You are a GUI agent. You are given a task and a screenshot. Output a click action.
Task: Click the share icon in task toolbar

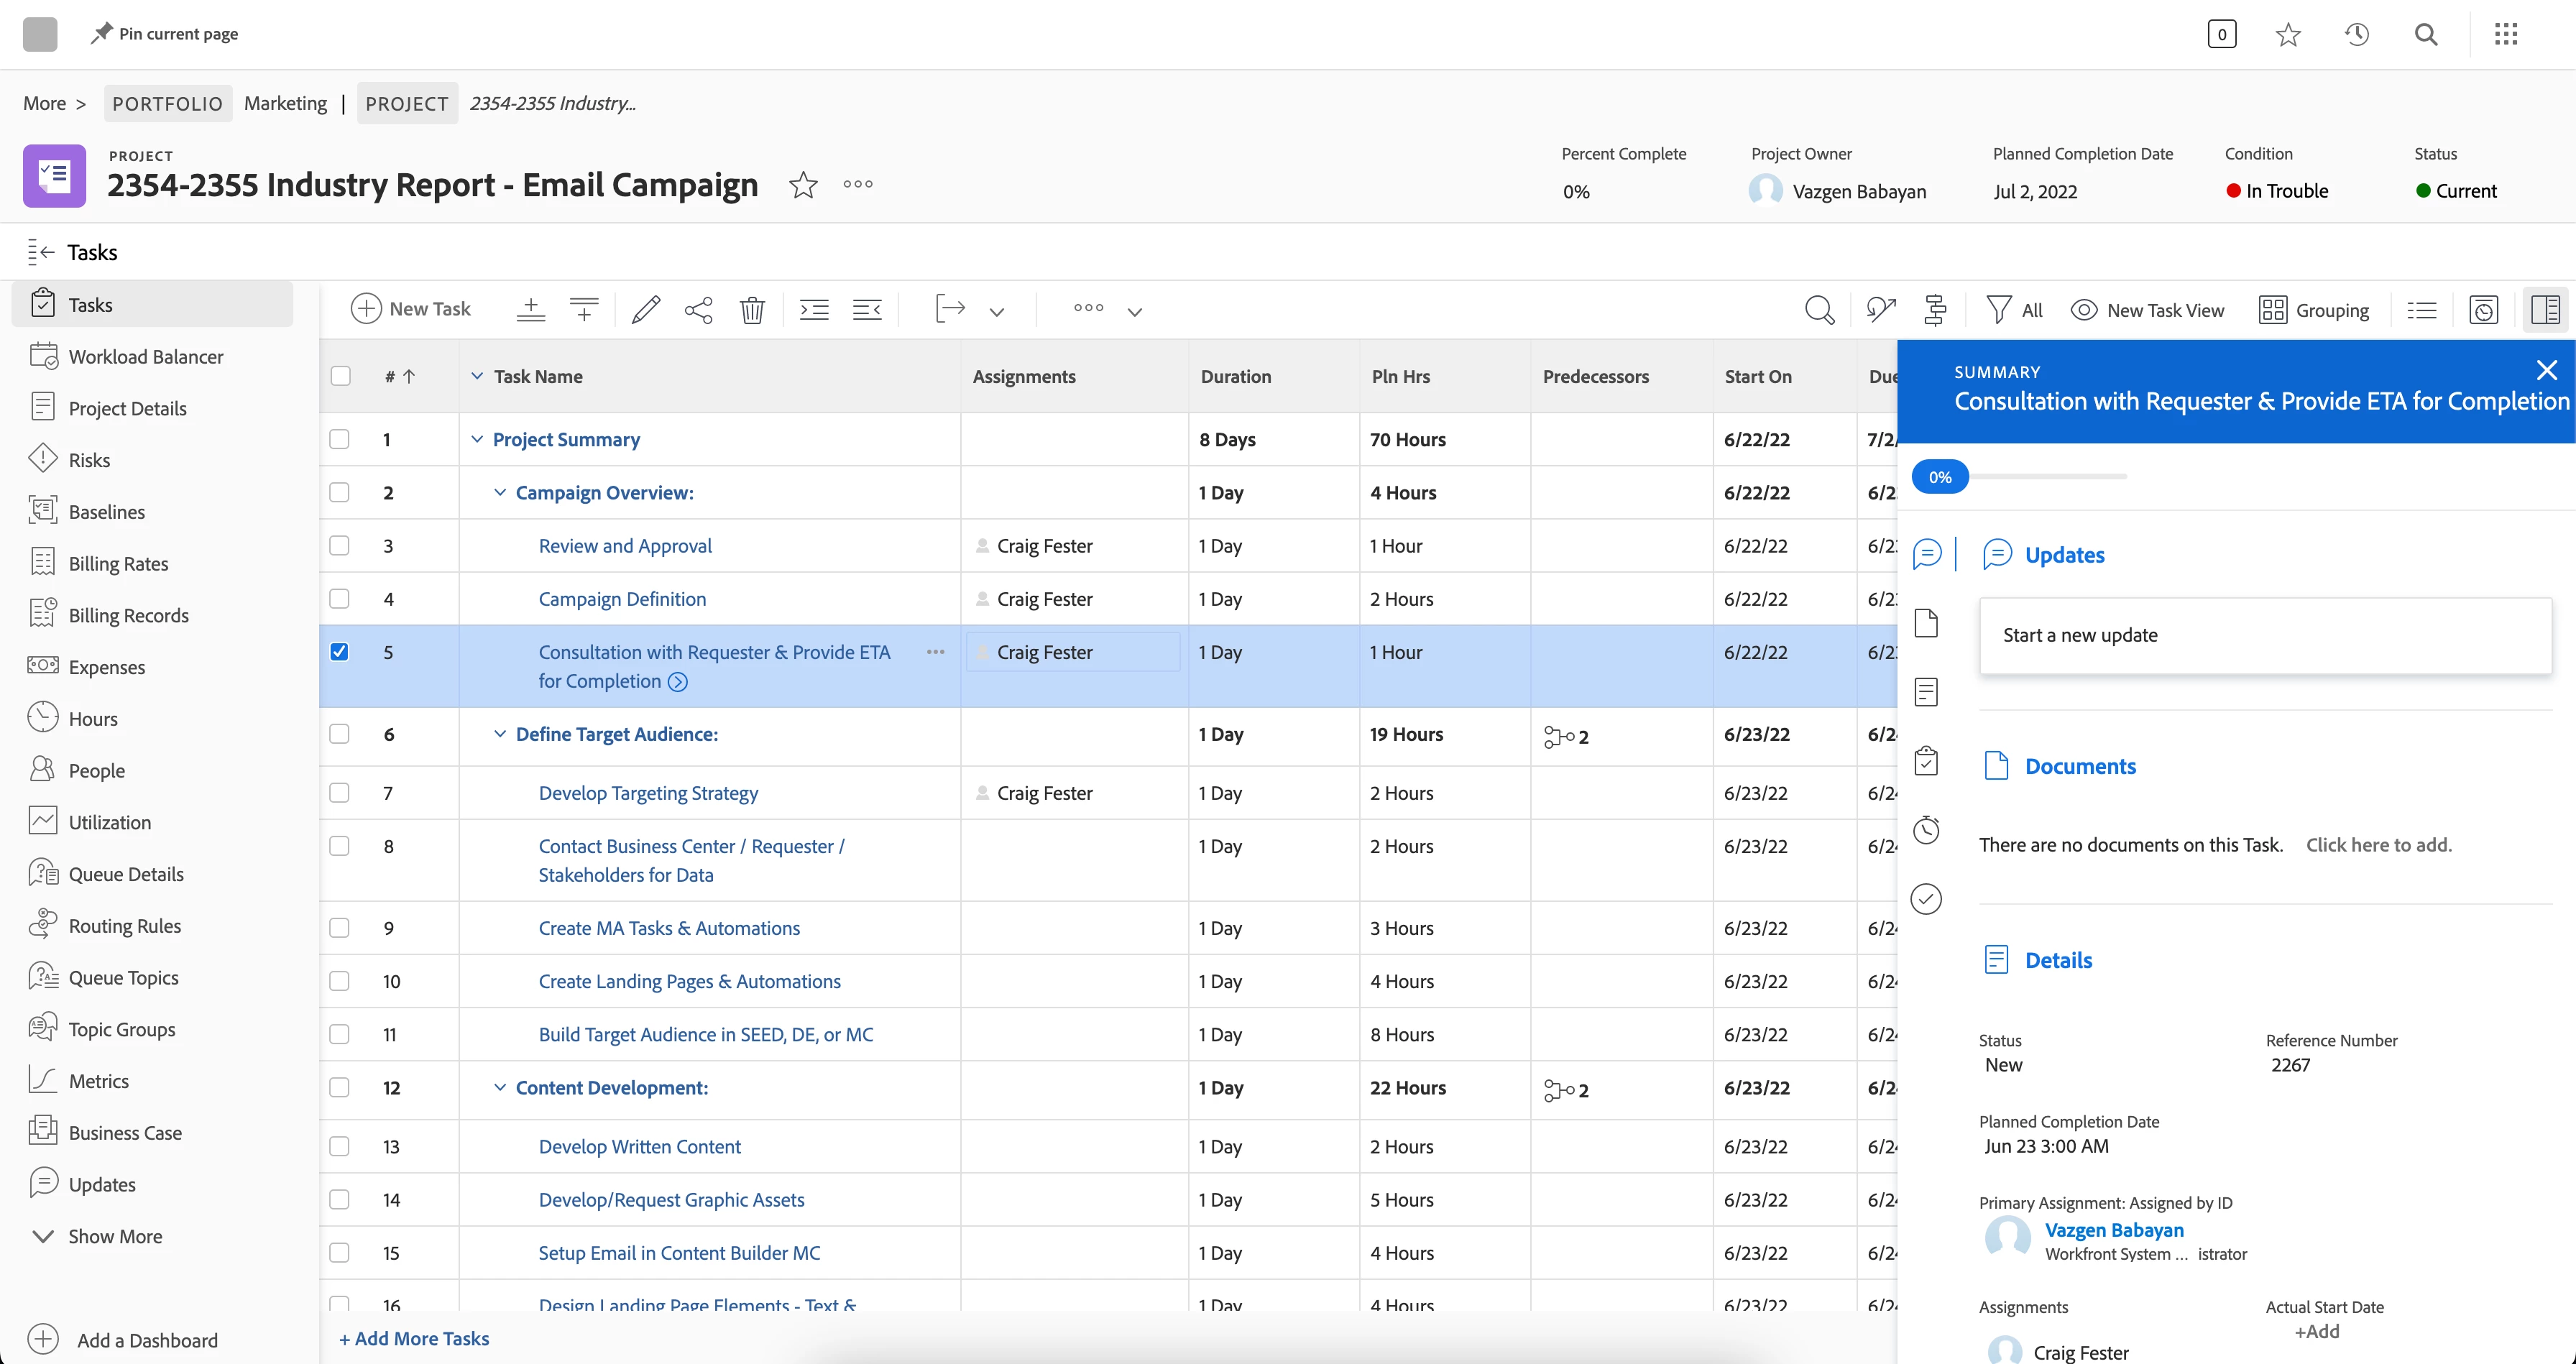pyautogui.click(x=699, y=310)
